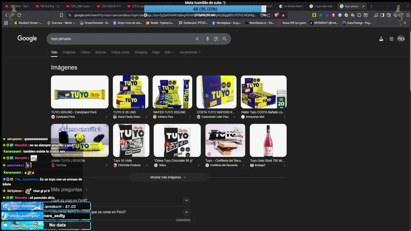
Task: Reload the page with the refresh icon
Action: click(x=19, y=15)
